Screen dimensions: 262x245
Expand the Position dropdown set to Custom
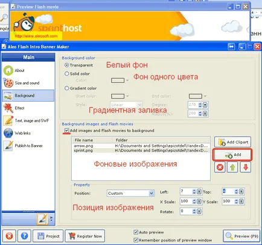click(x=130, y=193)
